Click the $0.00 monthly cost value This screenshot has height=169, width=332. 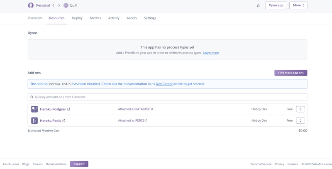303,131
